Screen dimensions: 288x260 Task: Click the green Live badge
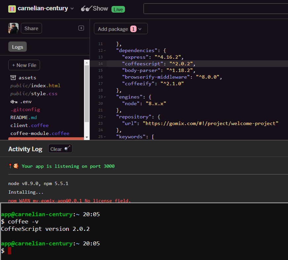click(x=118, y=9)
